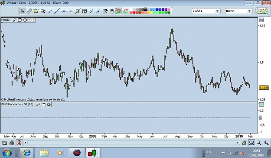Open the clock showing 20:54
Image resolution: width=271 pixels, height=158 pixels.
point(257,153)
